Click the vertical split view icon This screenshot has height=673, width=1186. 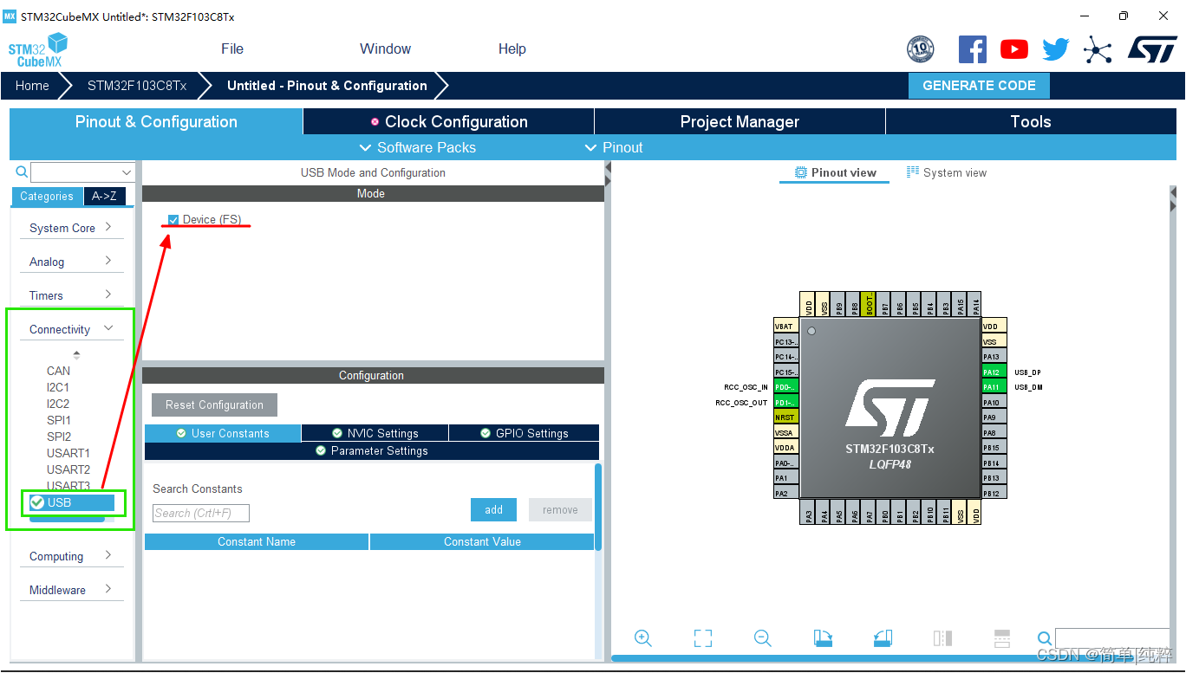pos(942,638)
